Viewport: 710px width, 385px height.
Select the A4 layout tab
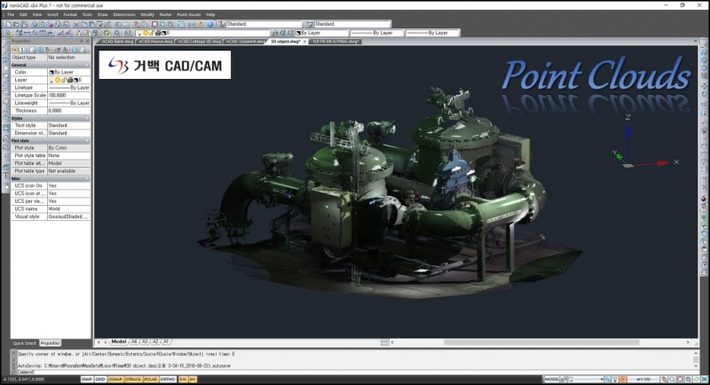coord(134,341)
